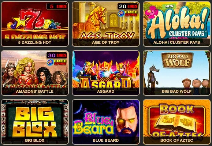Click the 30 Lines badge on Amazons' Battle

57,55
